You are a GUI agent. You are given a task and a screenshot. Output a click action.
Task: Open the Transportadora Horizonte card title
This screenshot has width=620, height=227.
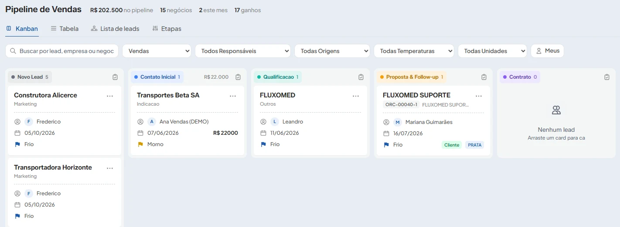(x=53, y=167)
